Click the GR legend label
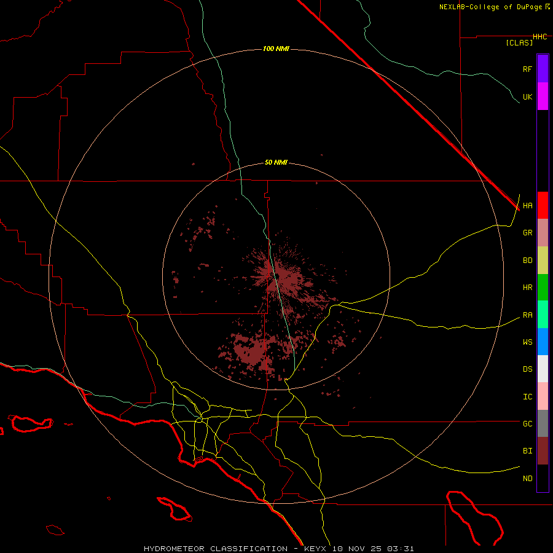Image resolution: width=553 pixels, height=553 pixels. pos(527,233)
